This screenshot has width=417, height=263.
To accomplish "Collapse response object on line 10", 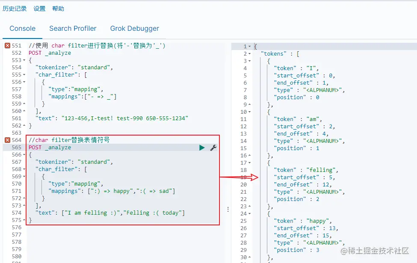I will 249,112.
